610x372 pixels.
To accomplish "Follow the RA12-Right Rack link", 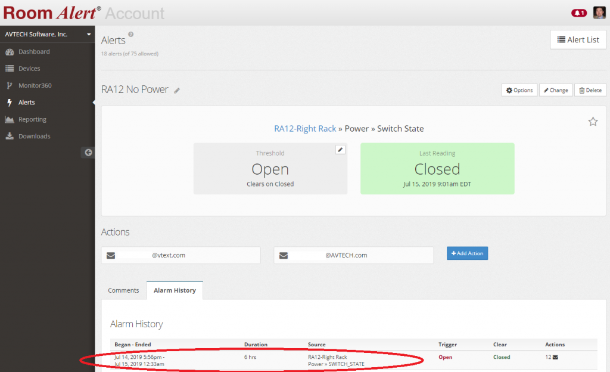I will 305,129.
